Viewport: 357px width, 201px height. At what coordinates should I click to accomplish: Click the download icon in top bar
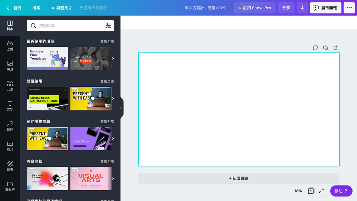(302, 8)
